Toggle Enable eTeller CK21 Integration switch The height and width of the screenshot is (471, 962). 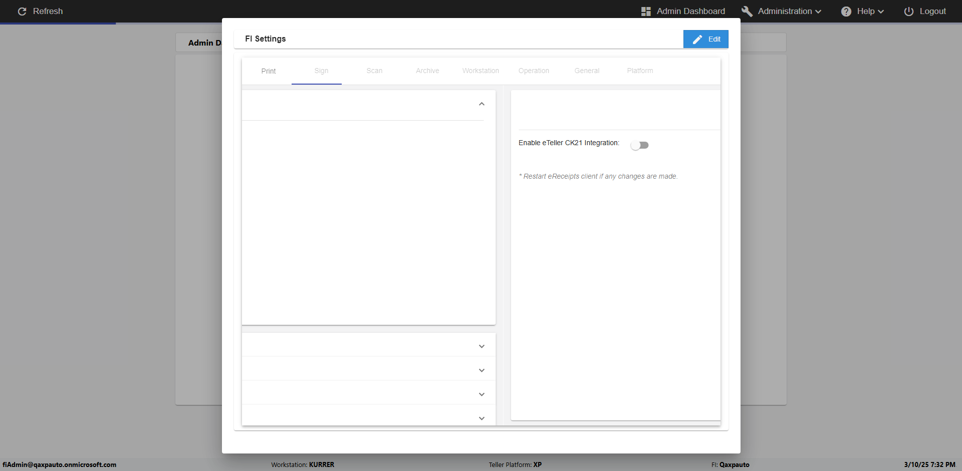coord(640,145)
